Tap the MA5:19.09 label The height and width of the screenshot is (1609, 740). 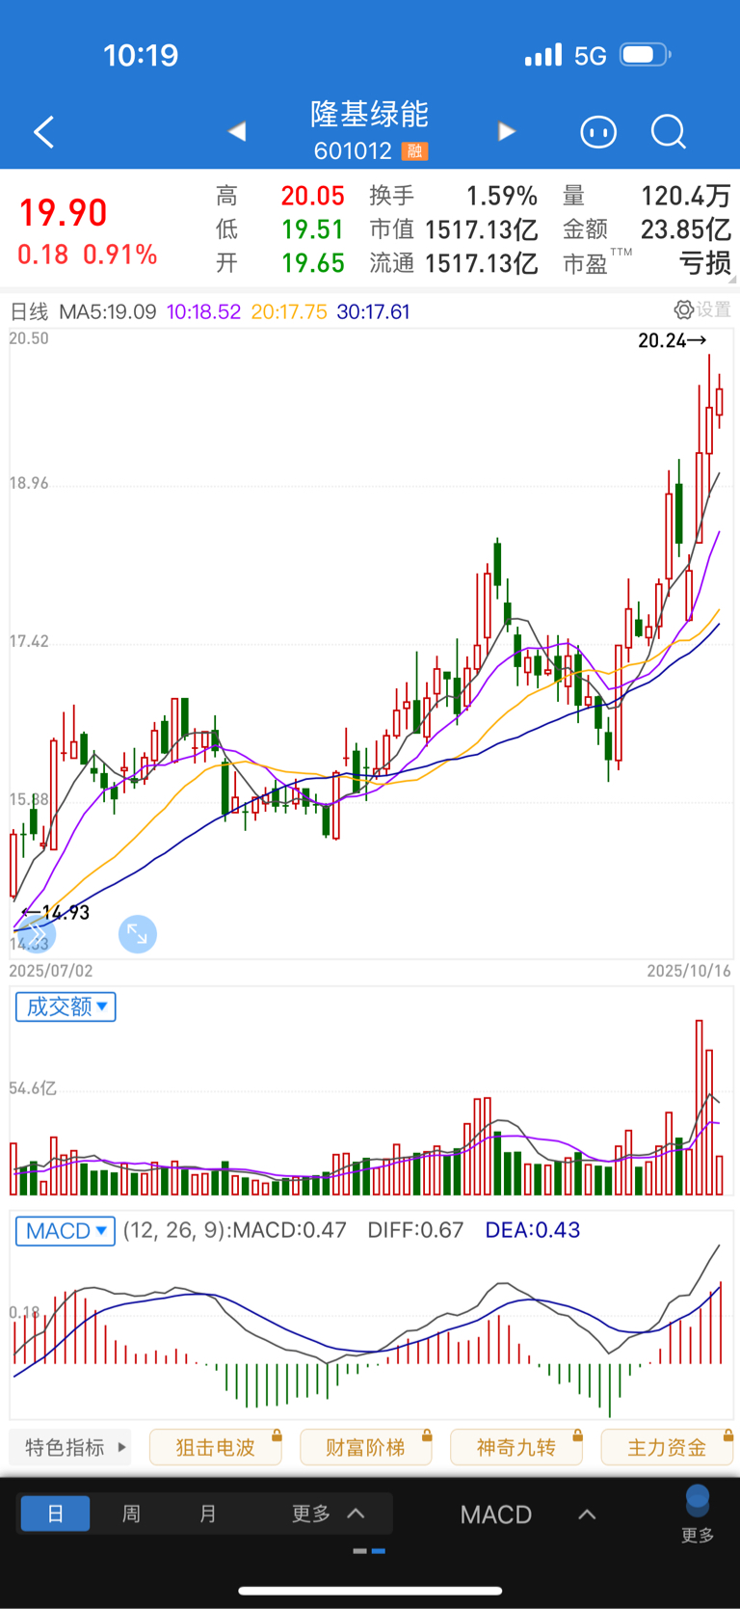point(107,311)
